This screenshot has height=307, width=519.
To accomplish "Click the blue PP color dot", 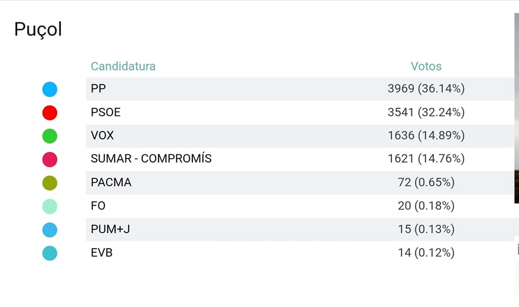I will [x=50, y=89].
